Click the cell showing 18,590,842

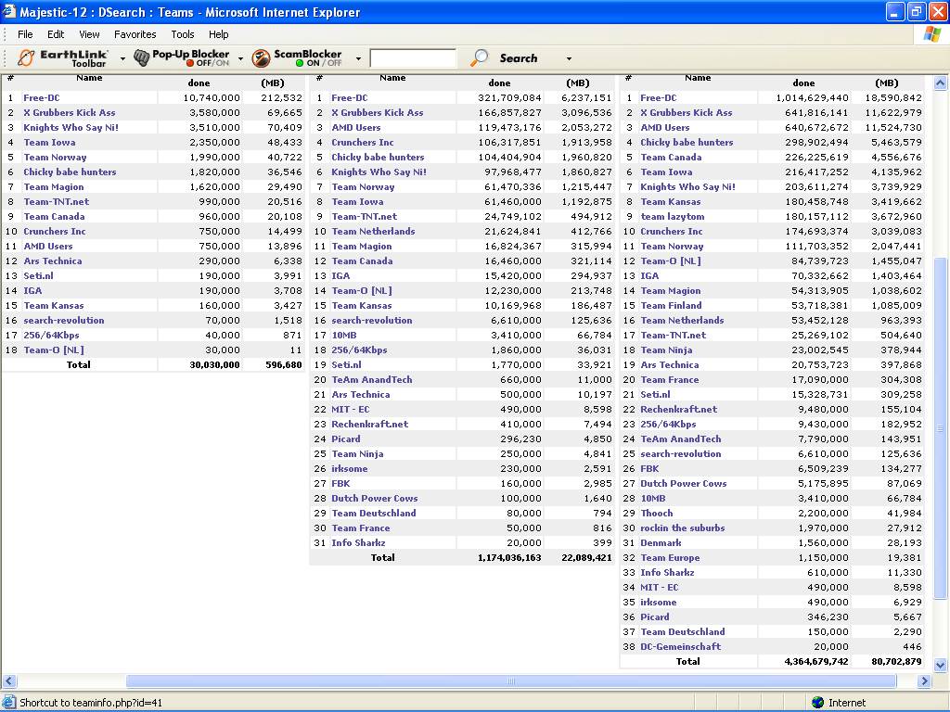(x=893, y=98)
